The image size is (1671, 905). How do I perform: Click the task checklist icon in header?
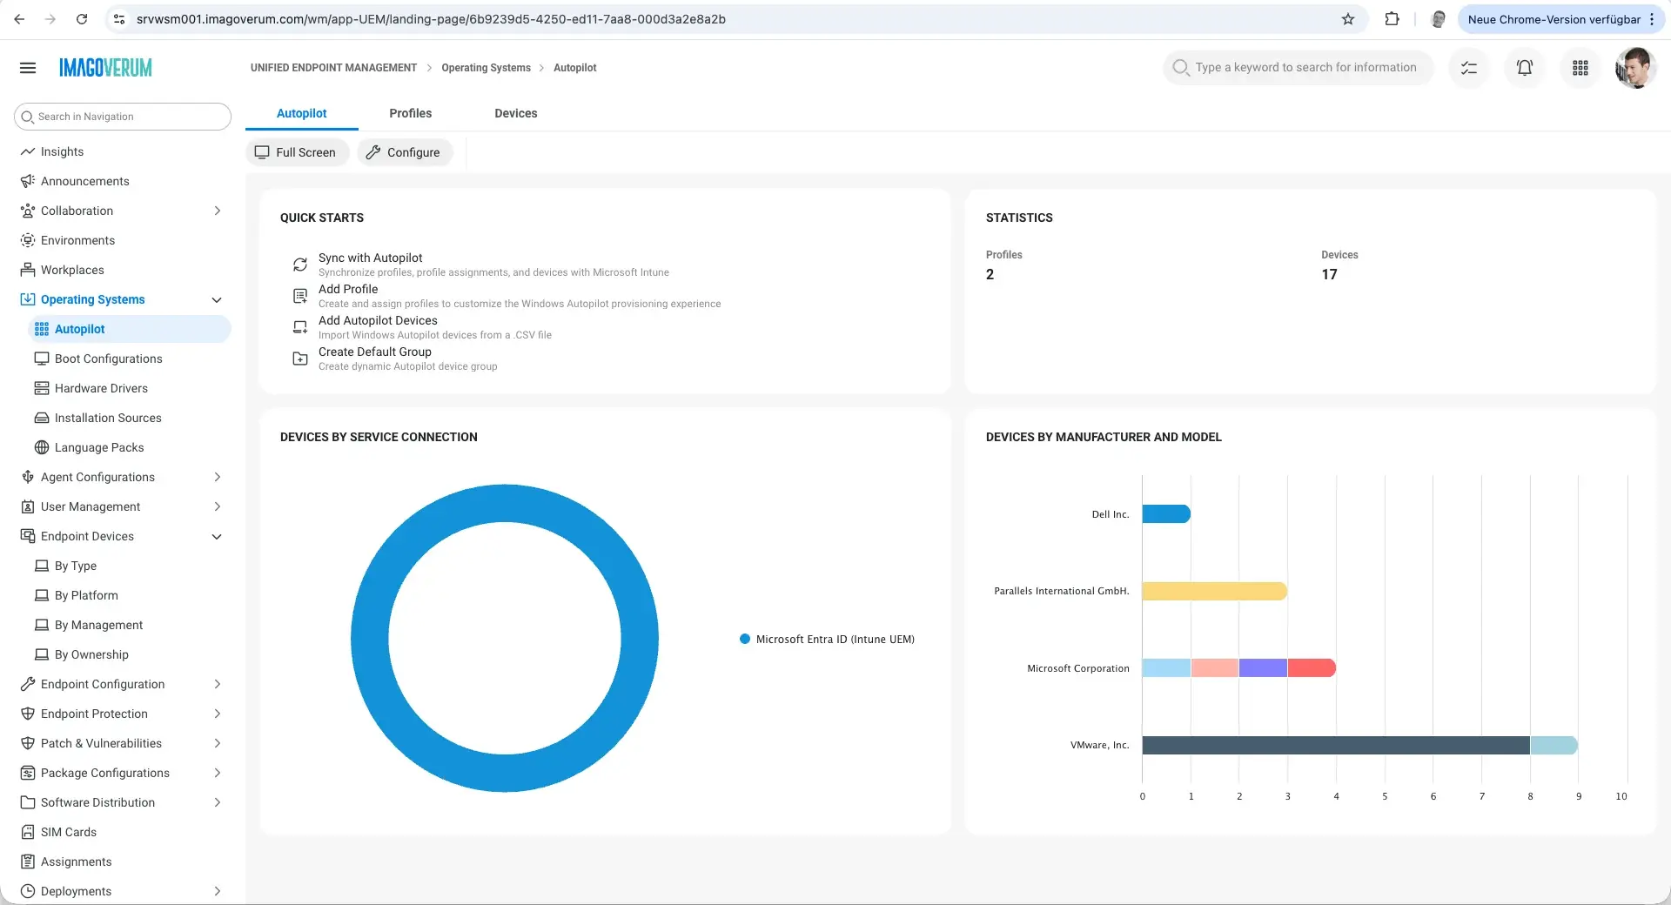coord(1468,68)
